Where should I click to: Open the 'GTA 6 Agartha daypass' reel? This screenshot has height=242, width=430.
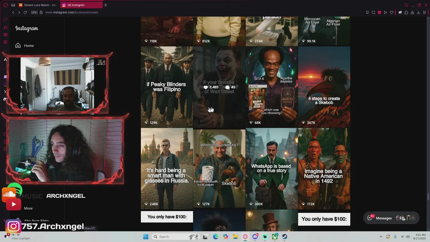coord(271,87)
